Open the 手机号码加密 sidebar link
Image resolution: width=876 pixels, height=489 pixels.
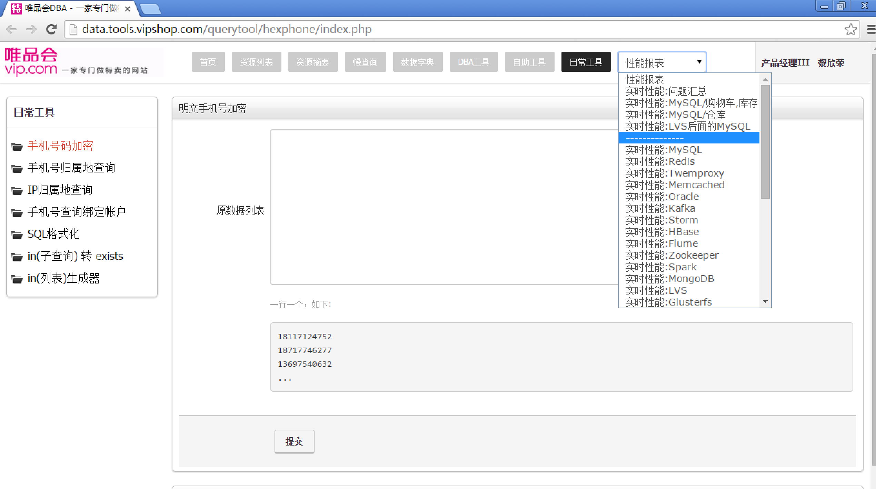tap(60, 146)
